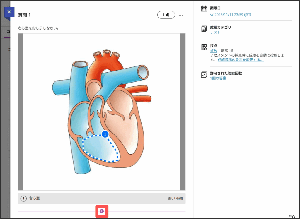Screen dimensions: 300x219
Task: Click the circled 1 in the answer row
Action: pyautogui.click(x=23, y=199)
